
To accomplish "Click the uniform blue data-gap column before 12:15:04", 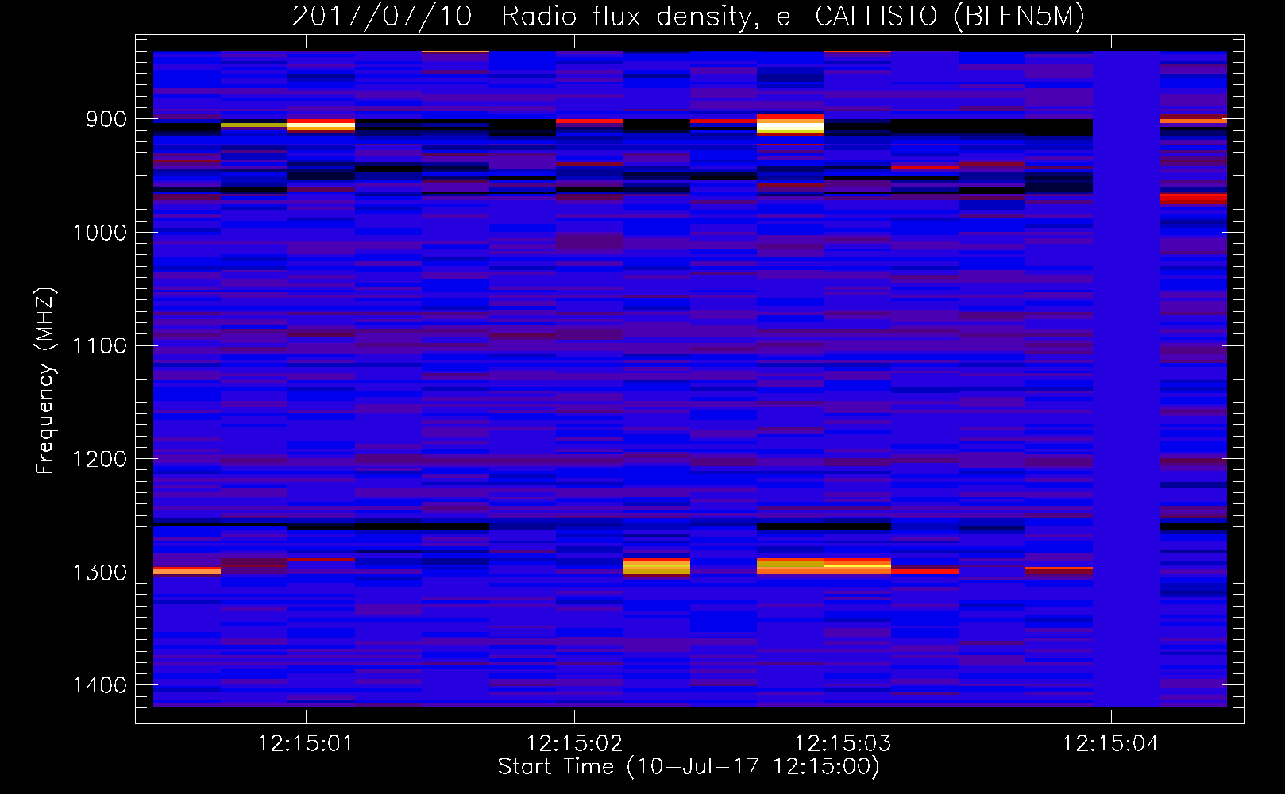I will 1126,379.
